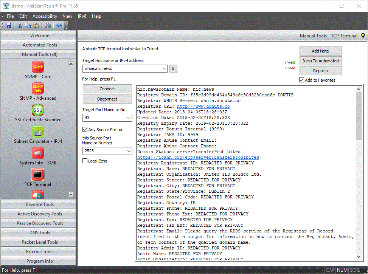The height and width of the screenshot is (274, 368).
Task: Open the Favorite Tools section
Action: coord(38,204)
